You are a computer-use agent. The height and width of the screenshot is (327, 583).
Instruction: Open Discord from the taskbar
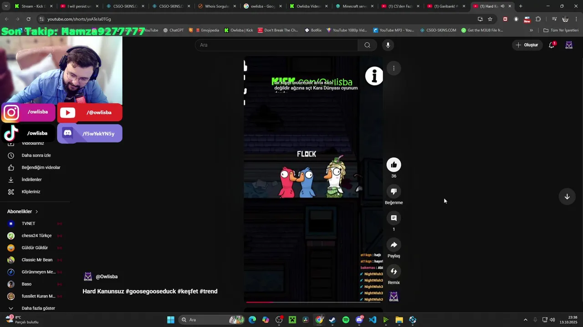[x=359, y=320]
